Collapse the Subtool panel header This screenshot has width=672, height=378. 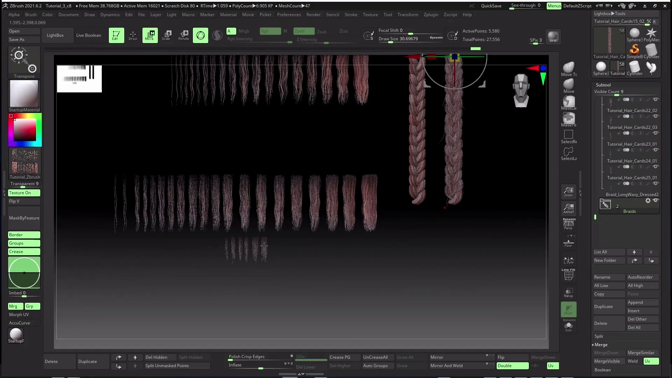pyautogui.click(x=603, y=85)
